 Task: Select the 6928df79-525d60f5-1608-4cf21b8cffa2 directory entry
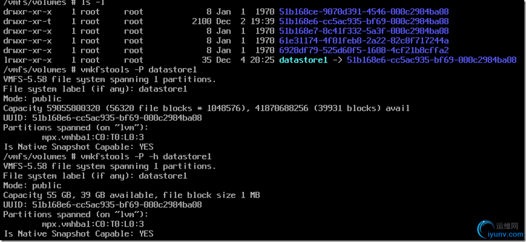click(363, 50)
